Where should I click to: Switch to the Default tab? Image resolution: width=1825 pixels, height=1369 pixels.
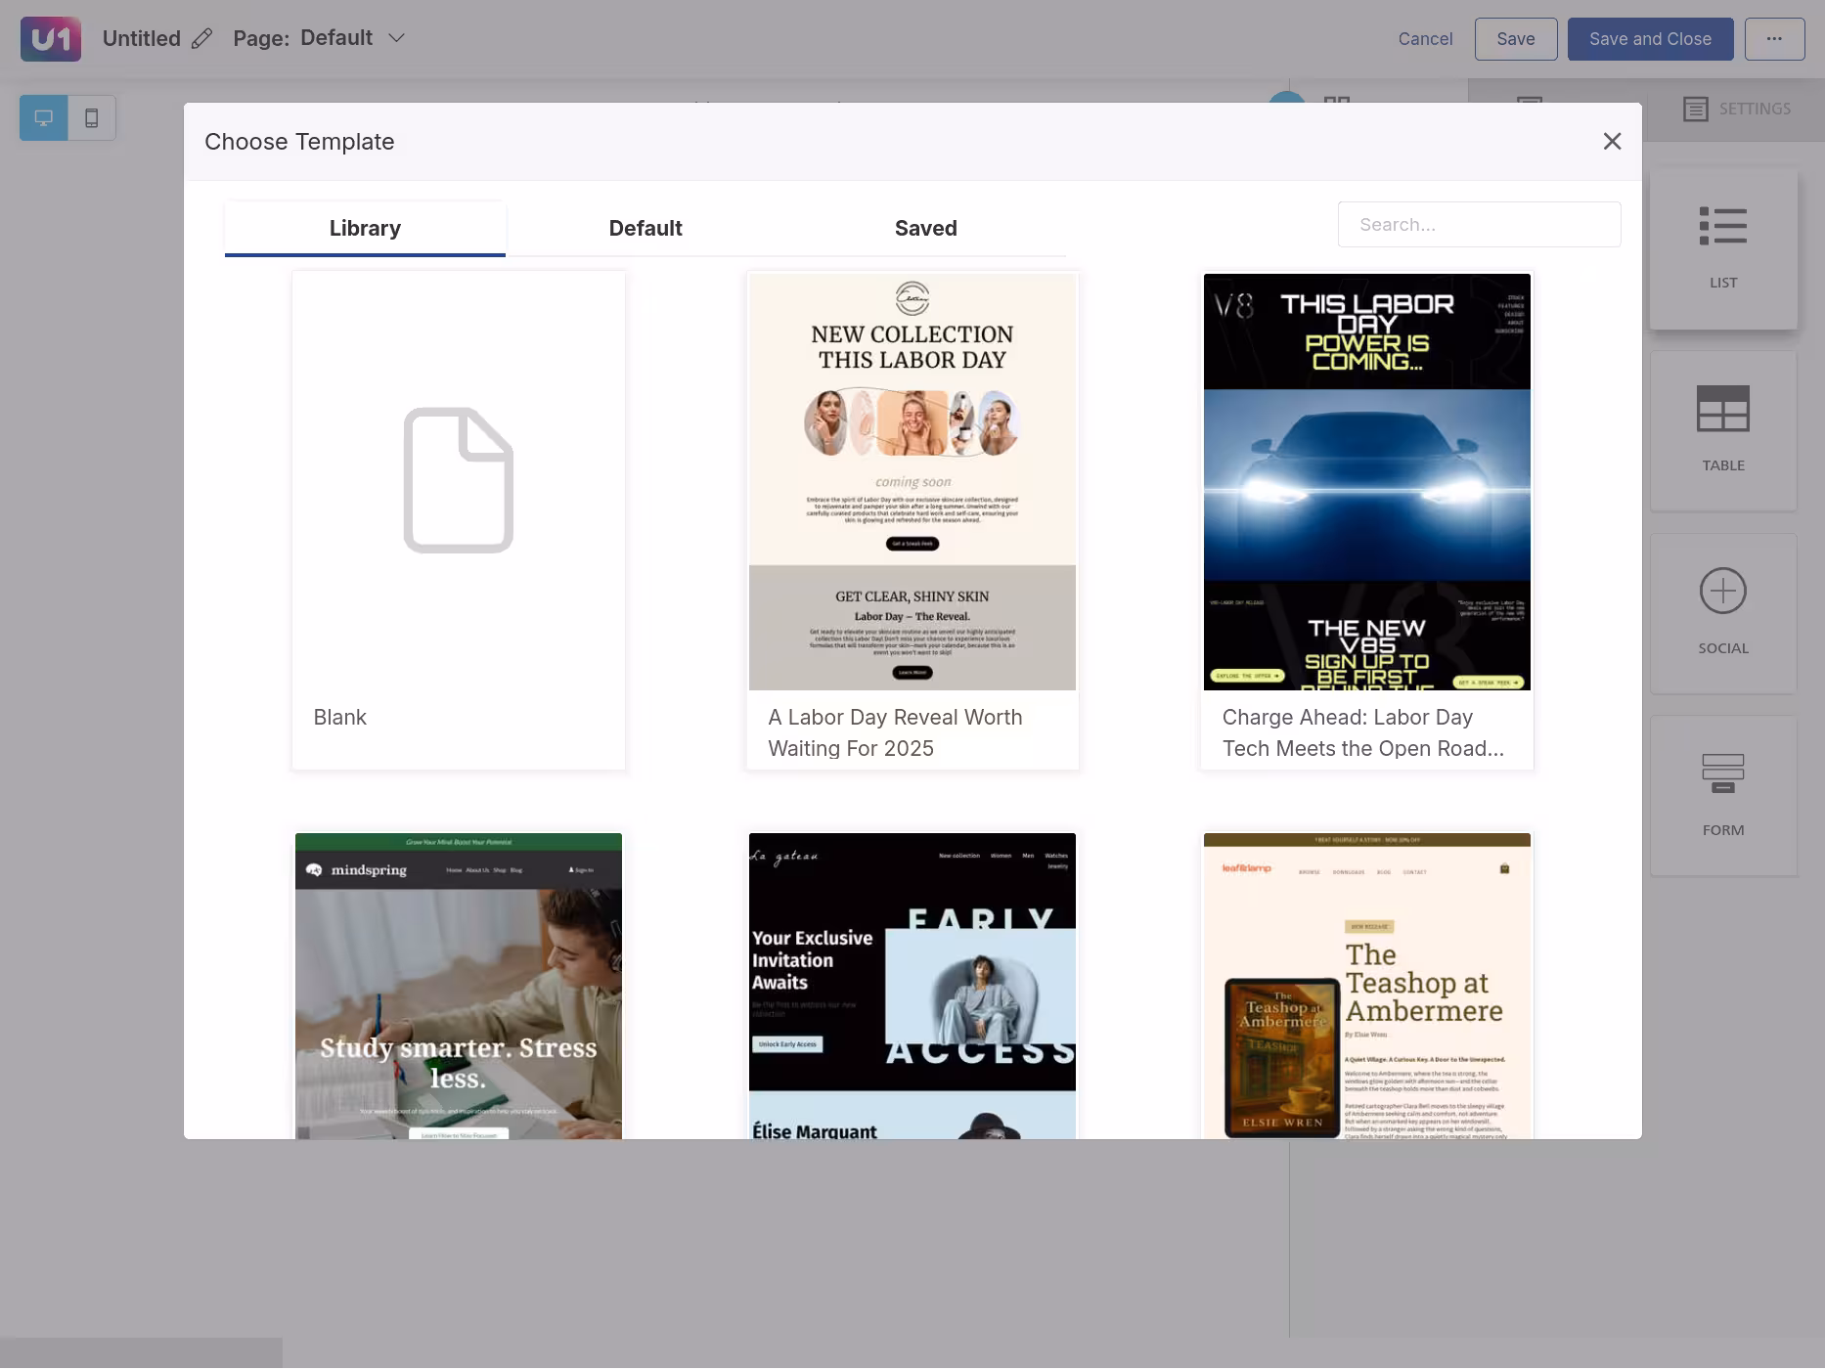click(x=645, y=228)
